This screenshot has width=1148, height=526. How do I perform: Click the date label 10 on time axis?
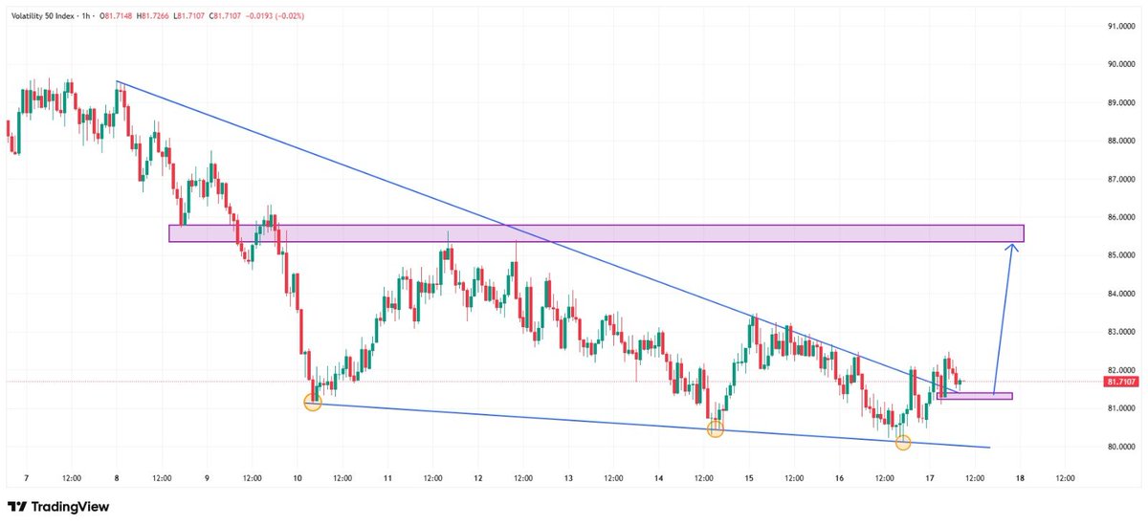point(297,477)
